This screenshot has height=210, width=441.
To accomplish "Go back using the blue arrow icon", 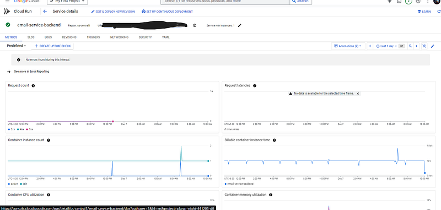I will click(45, 12).
